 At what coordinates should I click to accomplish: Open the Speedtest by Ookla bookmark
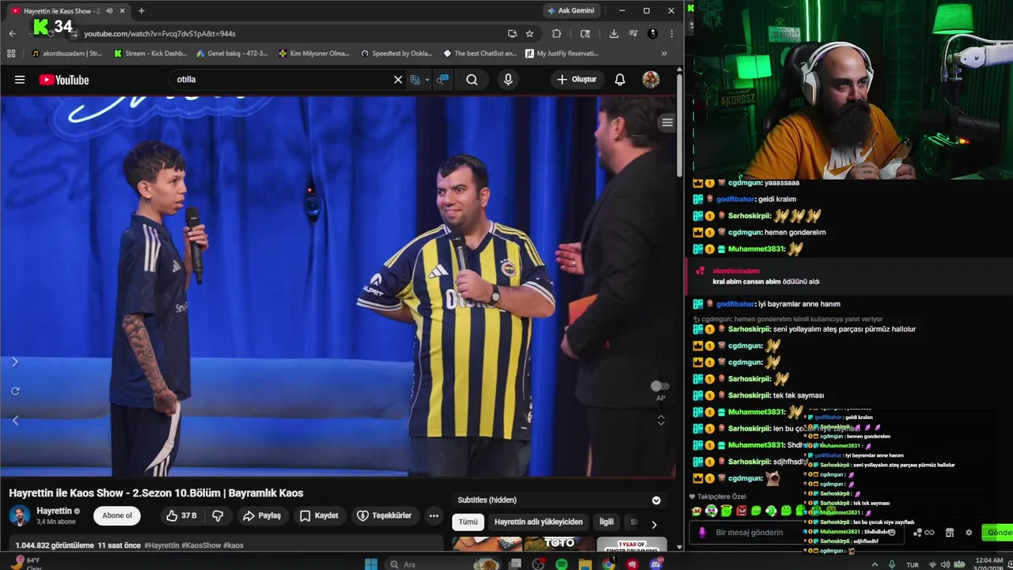click(396, 53)
